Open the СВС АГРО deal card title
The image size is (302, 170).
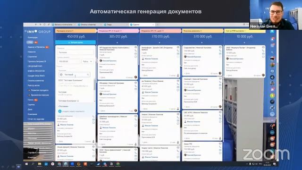196,112
